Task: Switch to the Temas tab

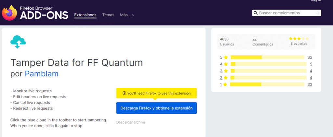Action: pyautogui.click(x=108, y=15)
